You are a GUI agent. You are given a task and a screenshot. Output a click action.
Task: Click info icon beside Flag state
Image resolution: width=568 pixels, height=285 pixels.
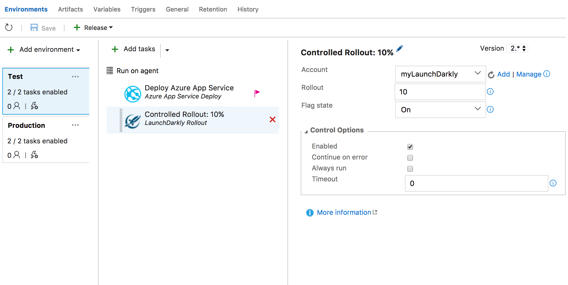490,109
